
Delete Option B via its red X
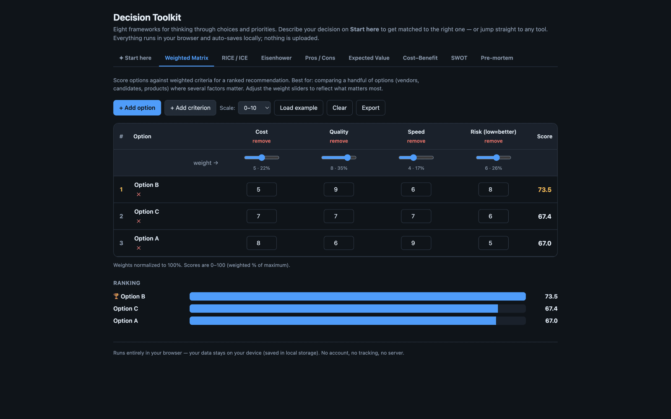tap(138, 194)
